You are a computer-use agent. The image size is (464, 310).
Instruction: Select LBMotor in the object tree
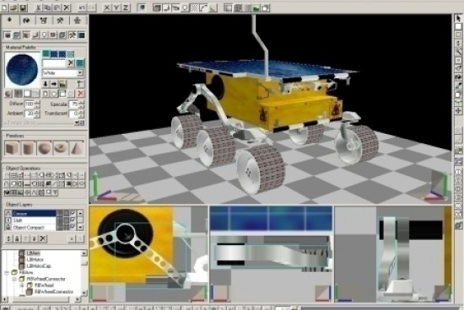click(35, 259)
